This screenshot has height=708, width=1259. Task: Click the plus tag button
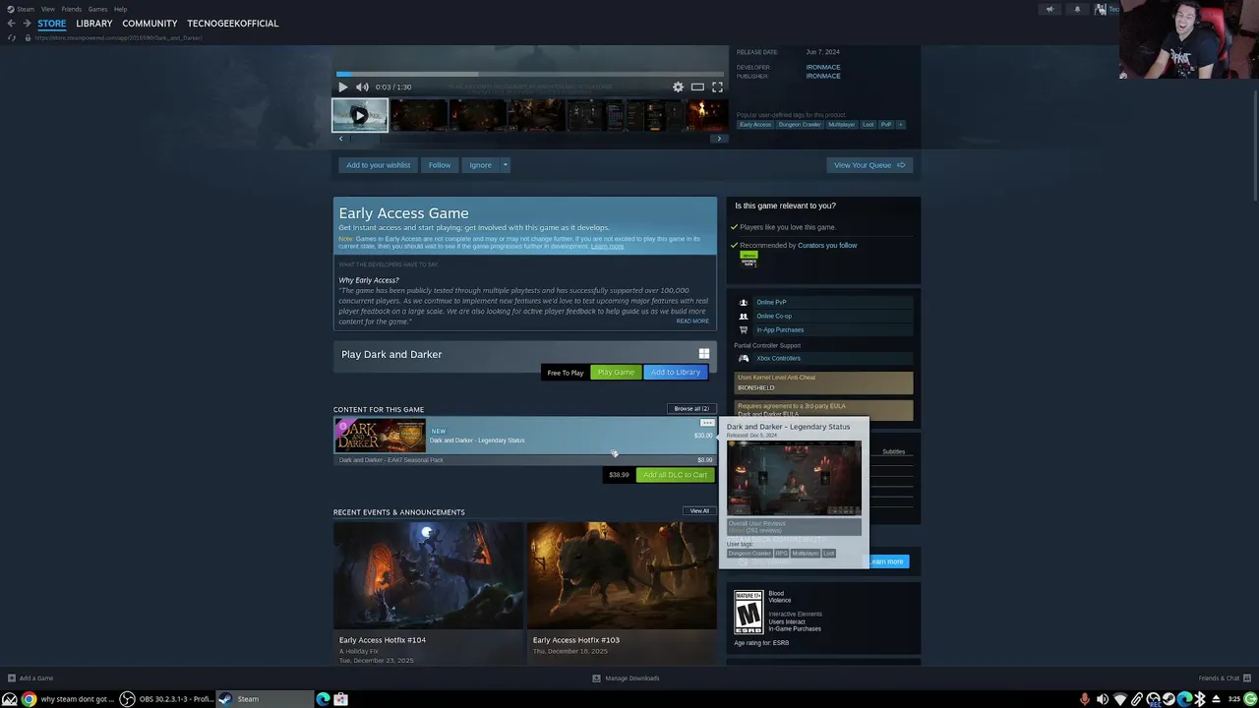[x=900, y=125]
